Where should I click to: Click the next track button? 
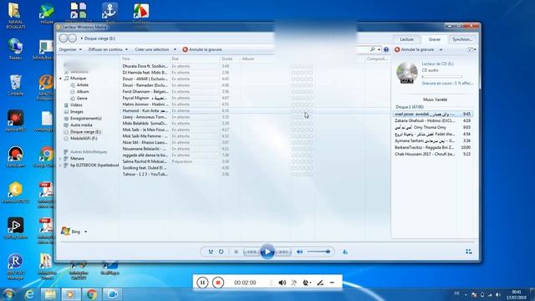[283, 252]
